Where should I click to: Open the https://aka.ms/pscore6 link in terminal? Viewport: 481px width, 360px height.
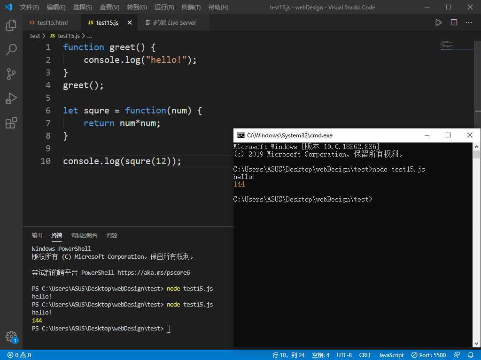[154, 272]
